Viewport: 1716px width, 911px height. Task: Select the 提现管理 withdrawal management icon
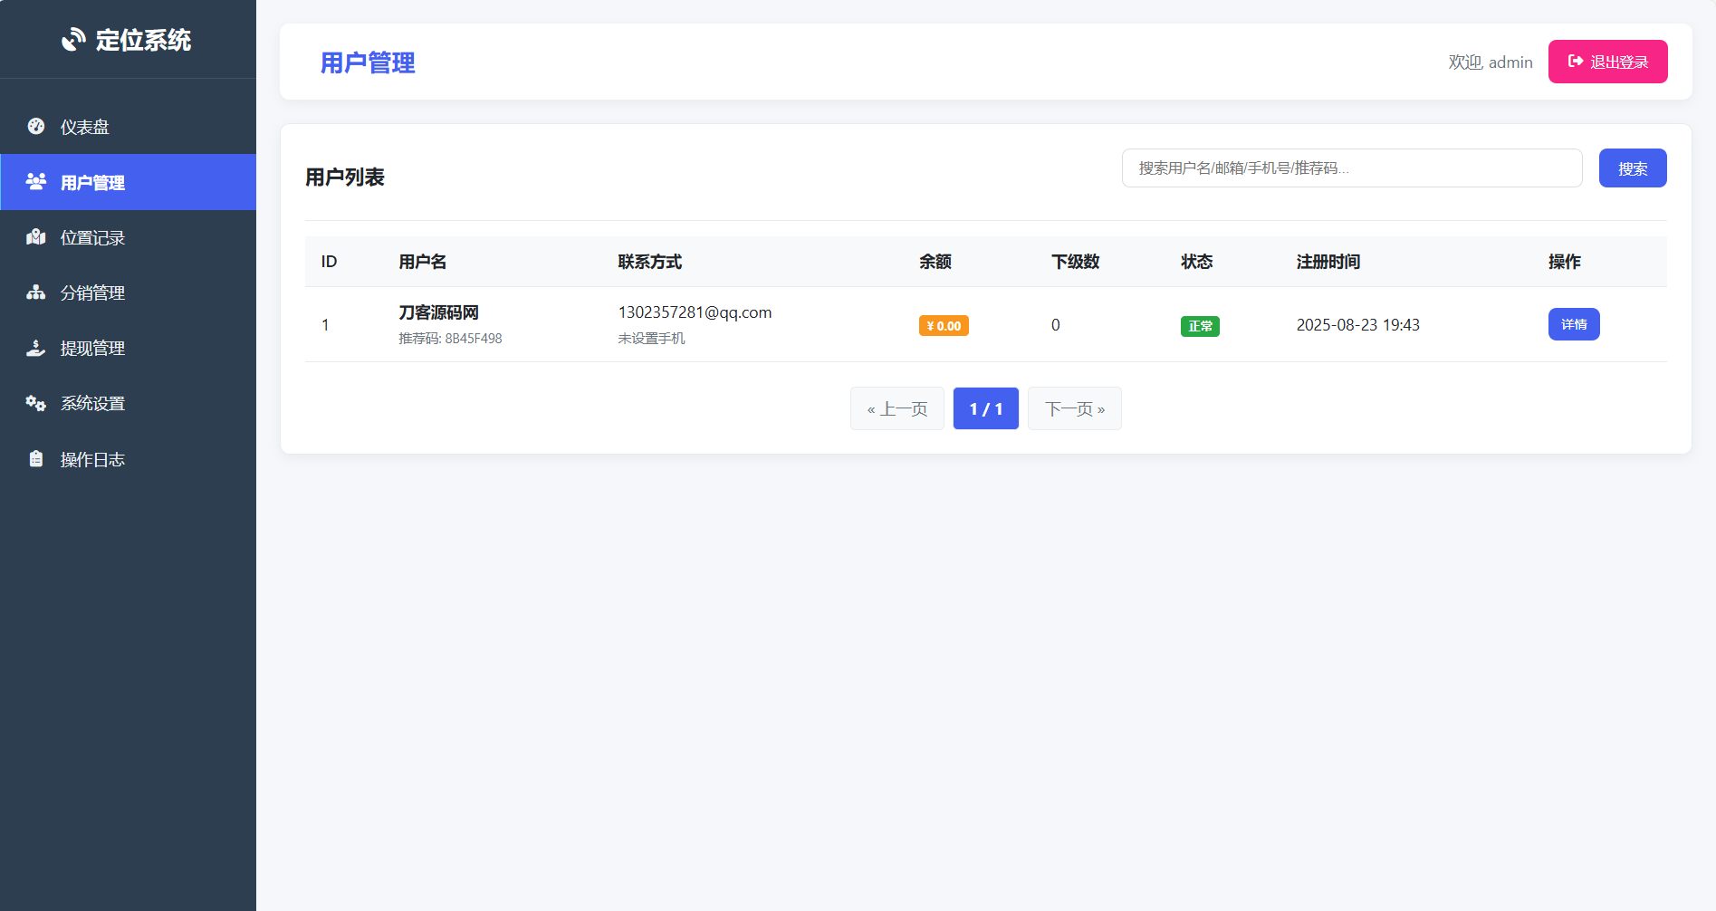click(36, 348)
